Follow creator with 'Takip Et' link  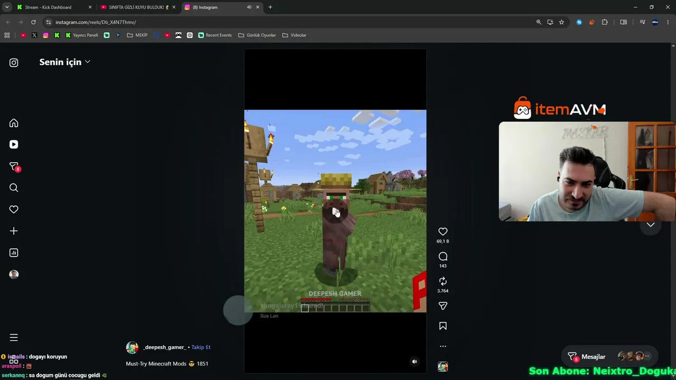pyautogui.click(x=201, y=347)
